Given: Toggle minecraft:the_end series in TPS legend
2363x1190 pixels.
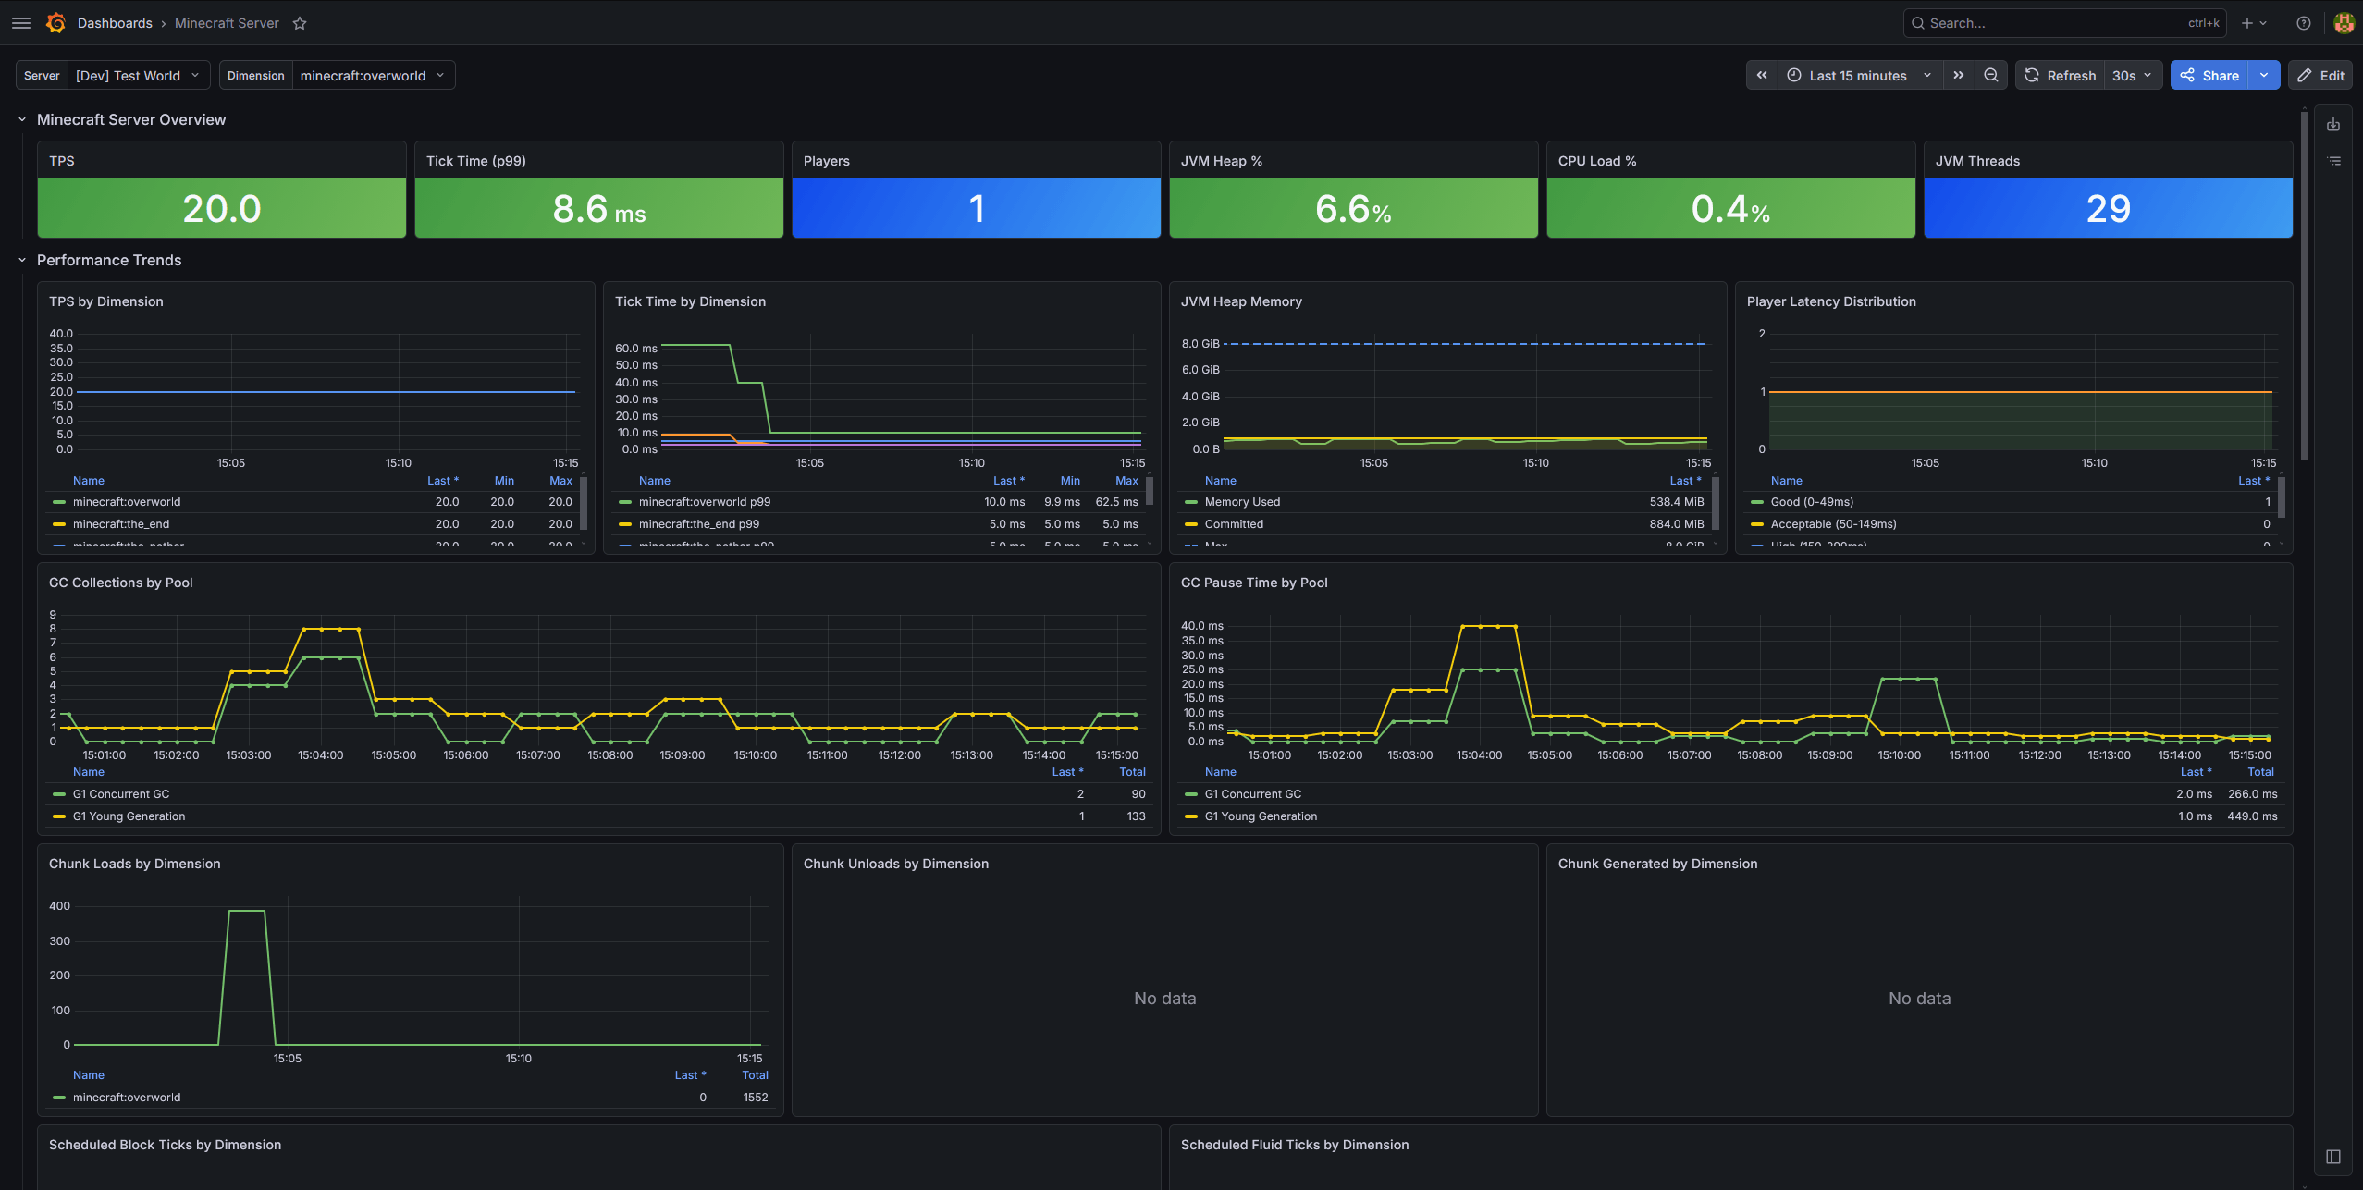Looking at the screenshot, I should point(121,524).
